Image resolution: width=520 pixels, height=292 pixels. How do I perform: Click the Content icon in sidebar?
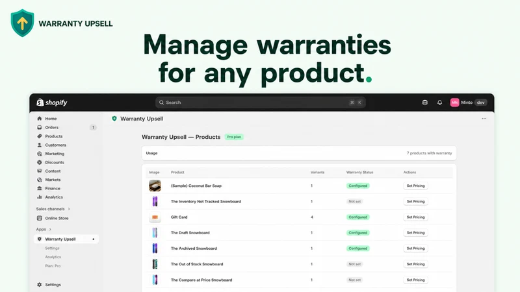pyautogui.click(x=40, y=171)
